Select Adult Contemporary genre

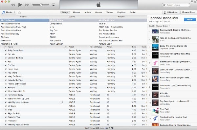[25, 34]
